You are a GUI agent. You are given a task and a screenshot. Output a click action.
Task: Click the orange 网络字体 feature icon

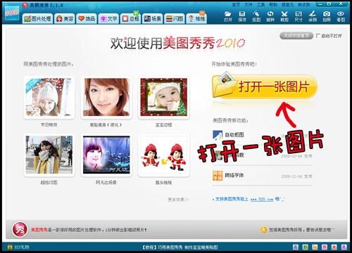point(218,176)
